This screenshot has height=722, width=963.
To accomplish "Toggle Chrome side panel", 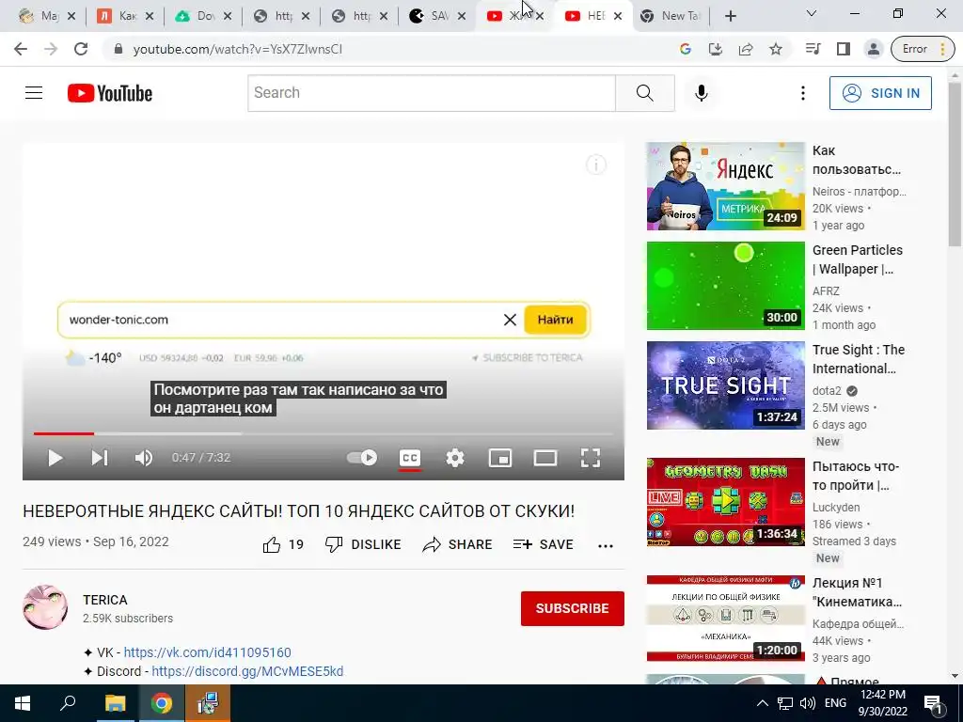I will click(844, 49).
